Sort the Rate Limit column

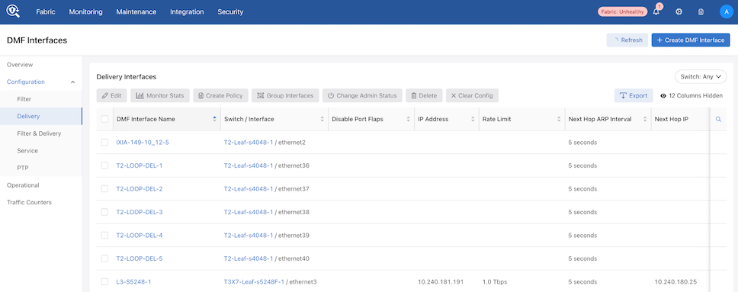click(x=559, y=120)
